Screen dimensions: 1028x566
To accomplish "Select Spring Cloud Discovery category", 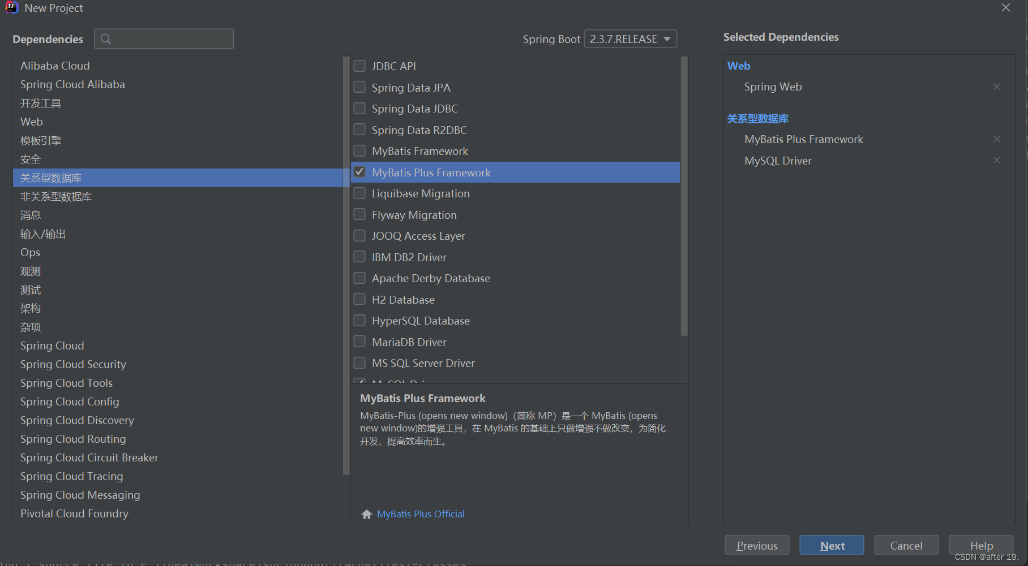I will [178, 420].
